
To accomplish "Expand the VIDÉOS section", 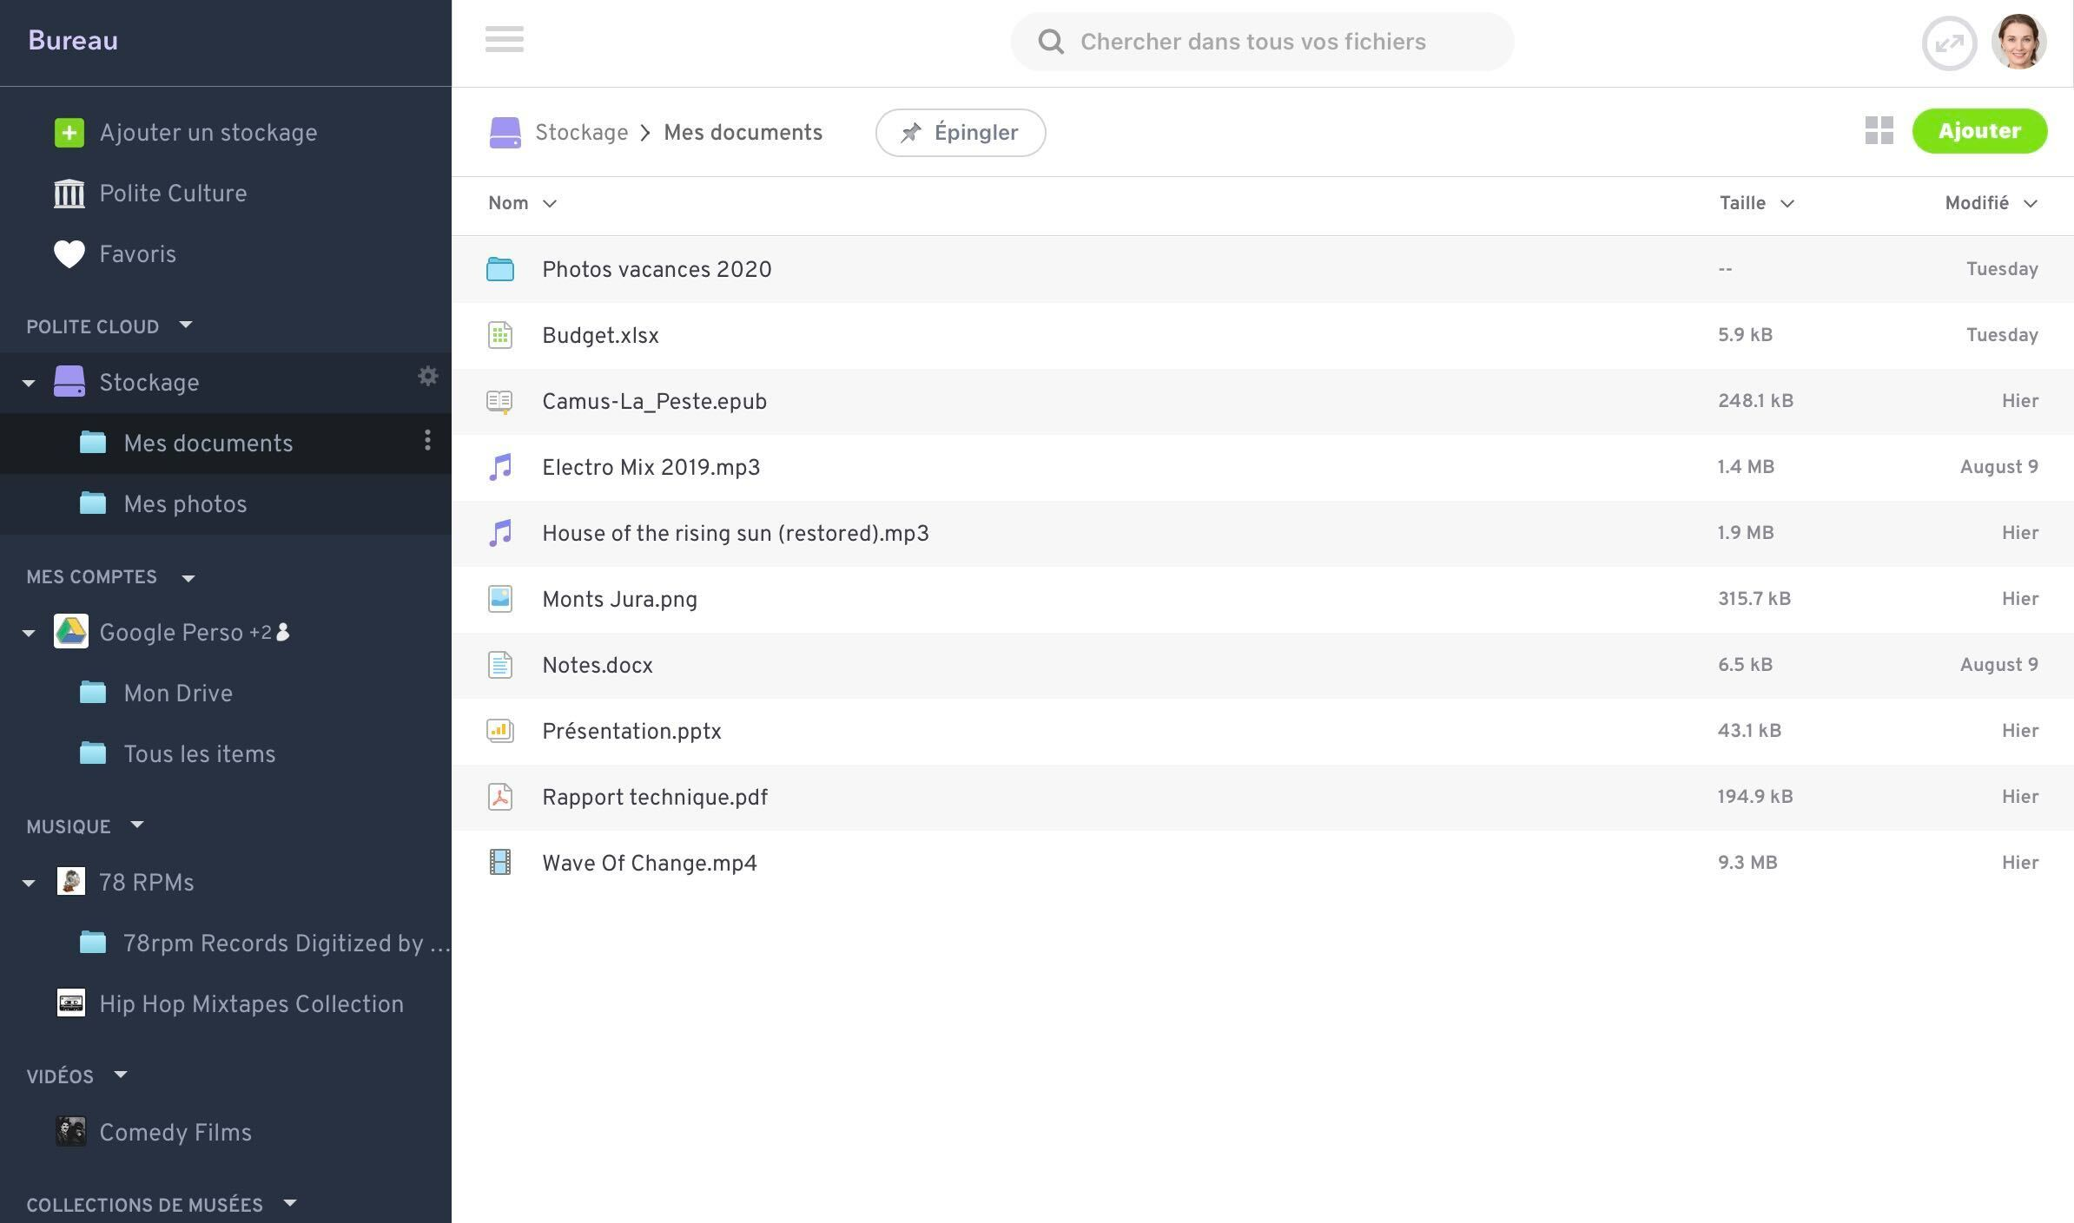I will (x=122, y=1075).
